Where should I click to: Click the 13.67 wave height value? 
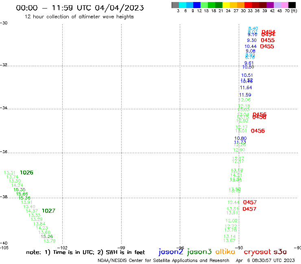(229, 240)
